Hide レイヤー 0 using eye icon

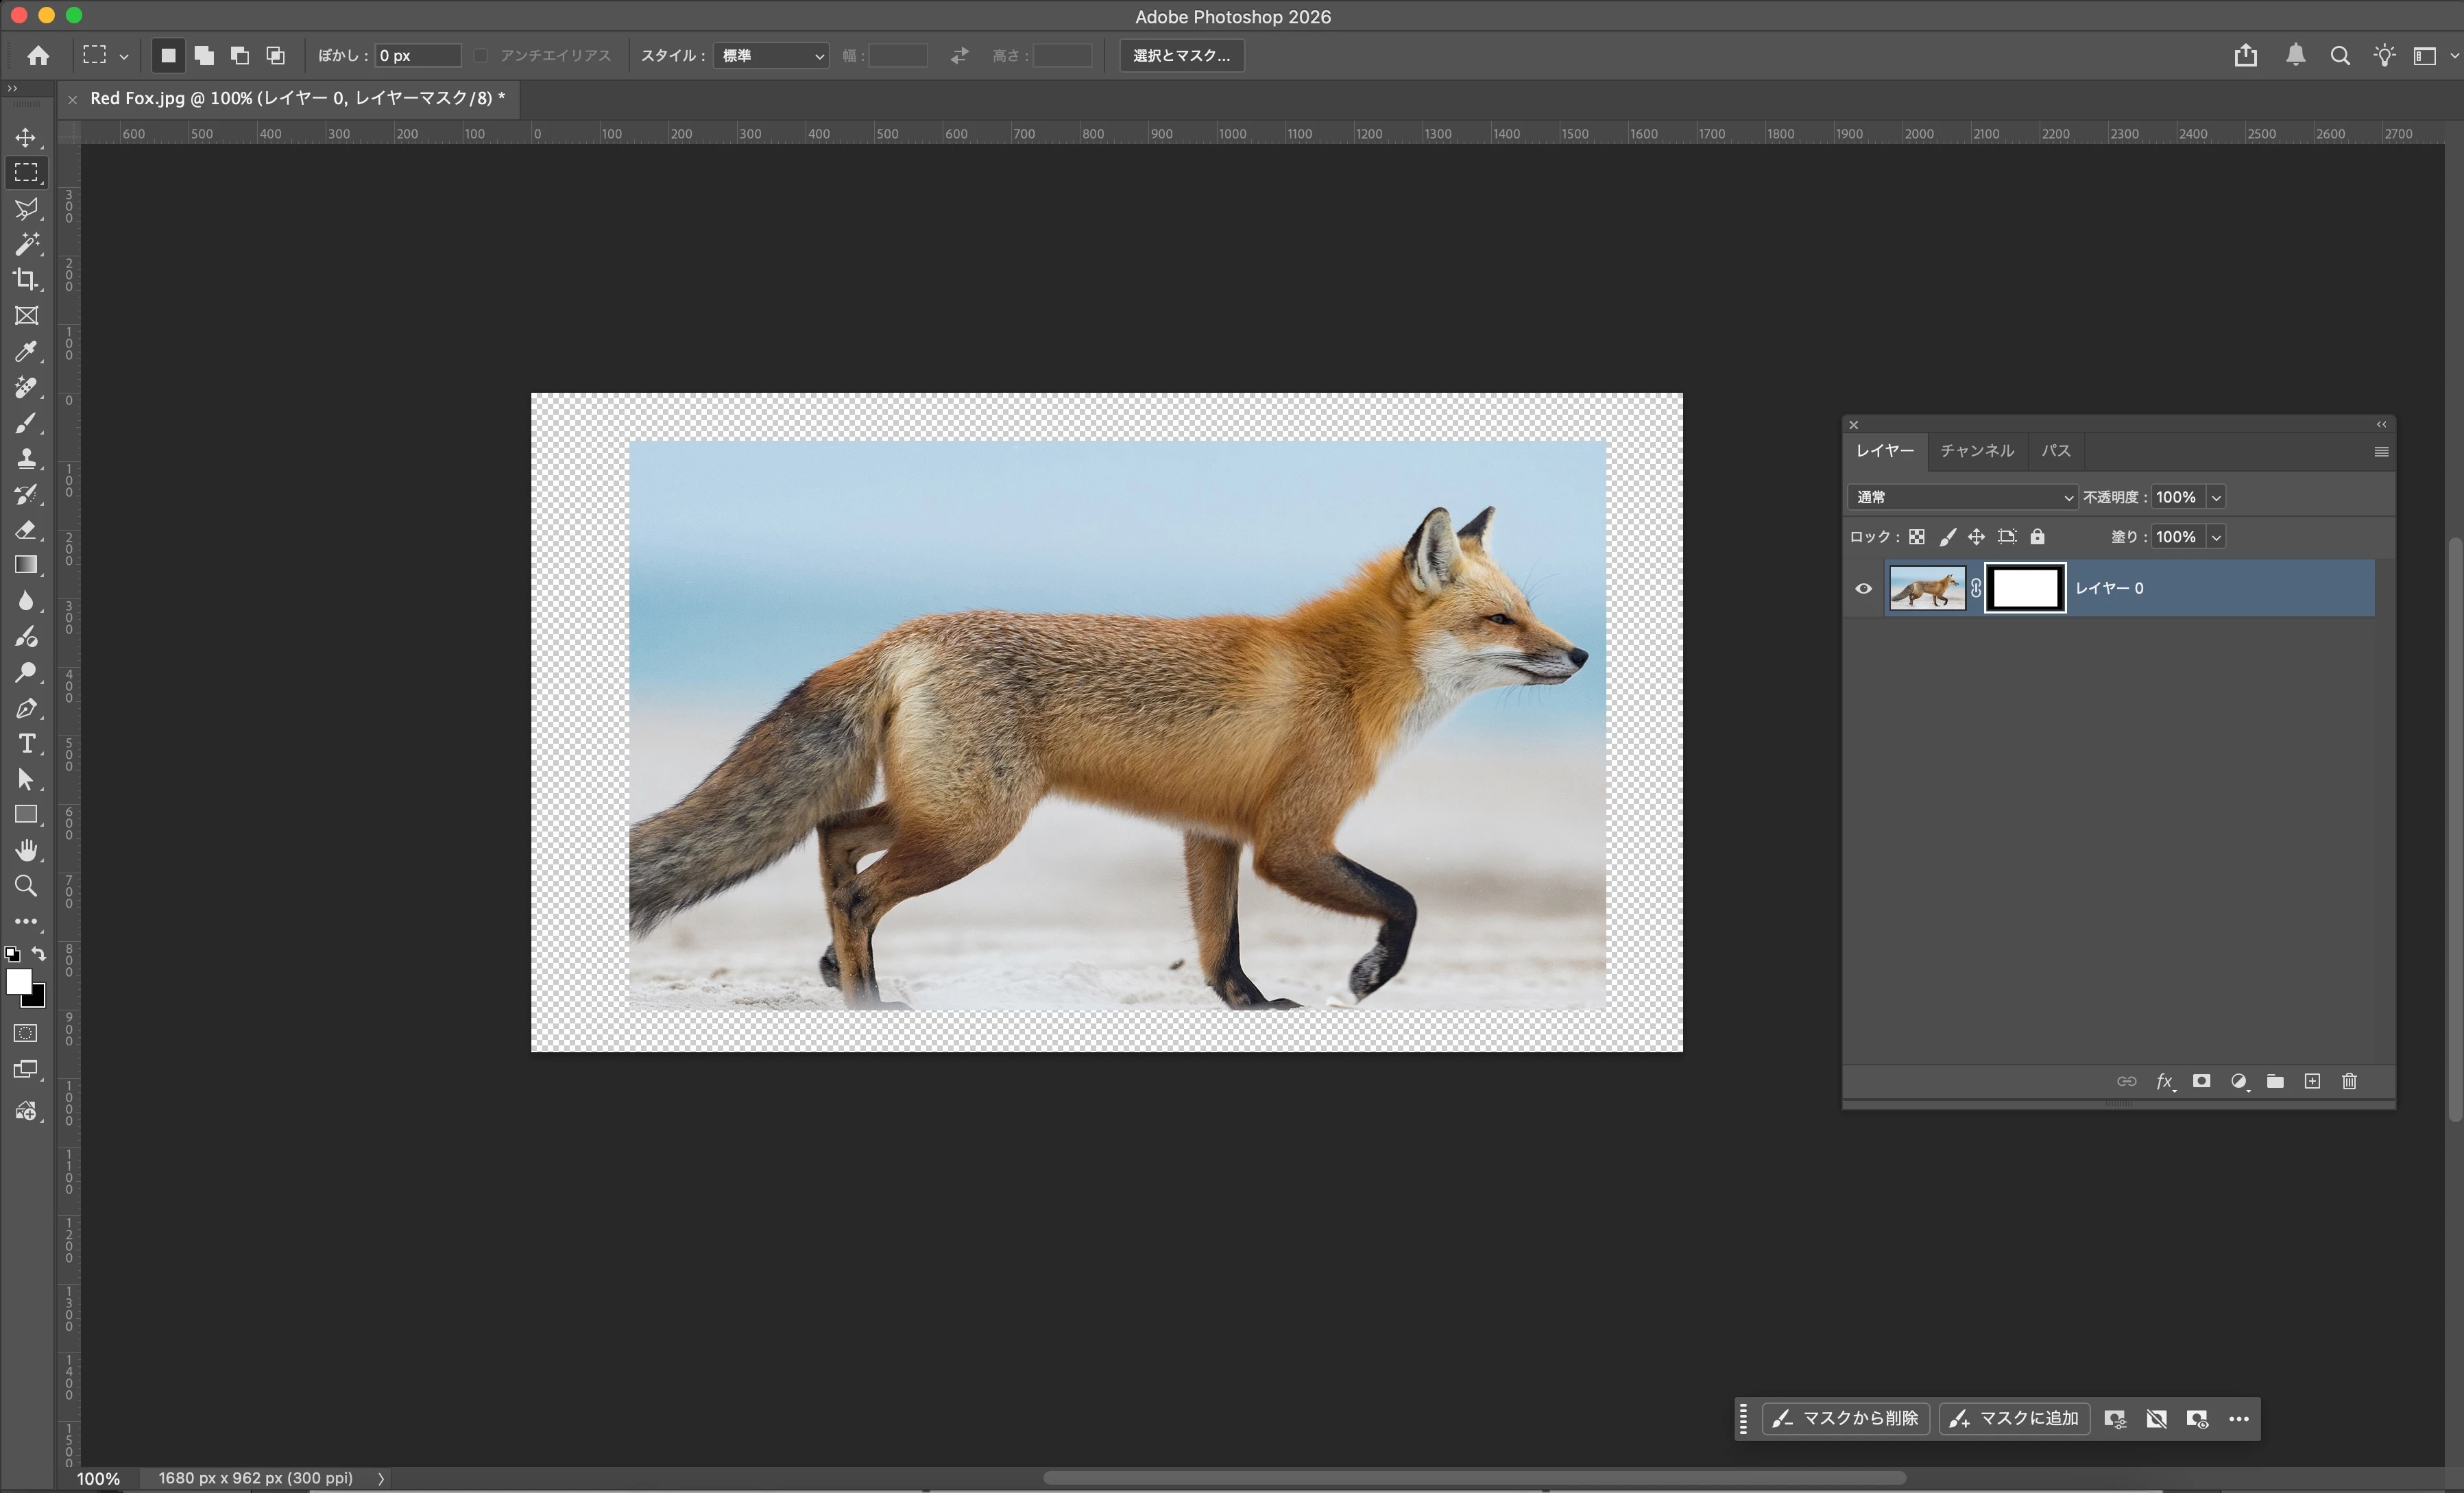[1863, 588]
